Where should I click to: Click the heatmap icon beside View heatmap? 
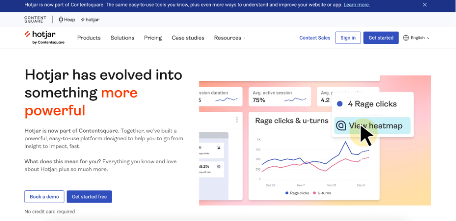pyautogui.click(x=342, y=126)
